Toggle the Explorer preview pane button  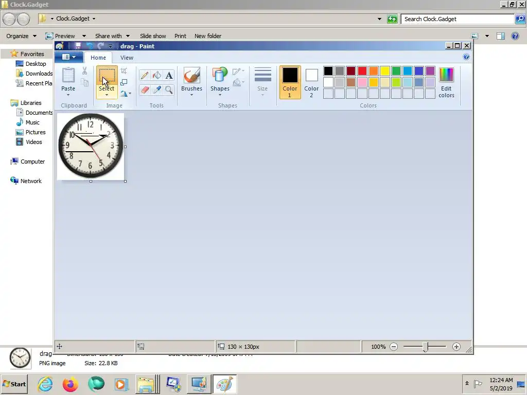[501, 36]
